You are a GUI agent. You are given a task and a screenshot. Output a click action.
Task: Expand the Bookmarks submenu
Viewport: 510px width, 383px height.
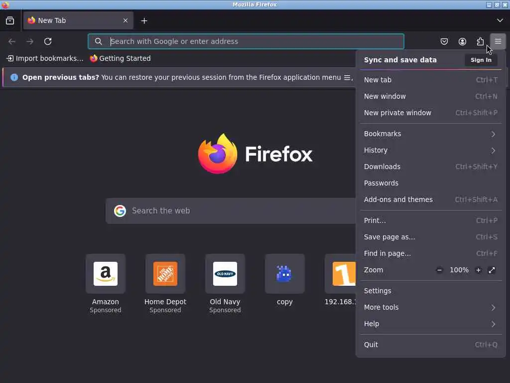tap(431, 134)
